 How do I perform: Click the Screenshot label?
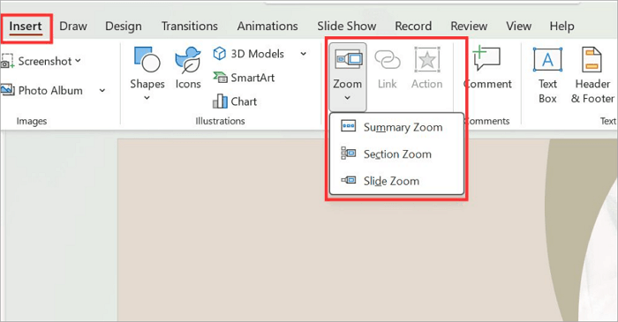tap(45, 62)
